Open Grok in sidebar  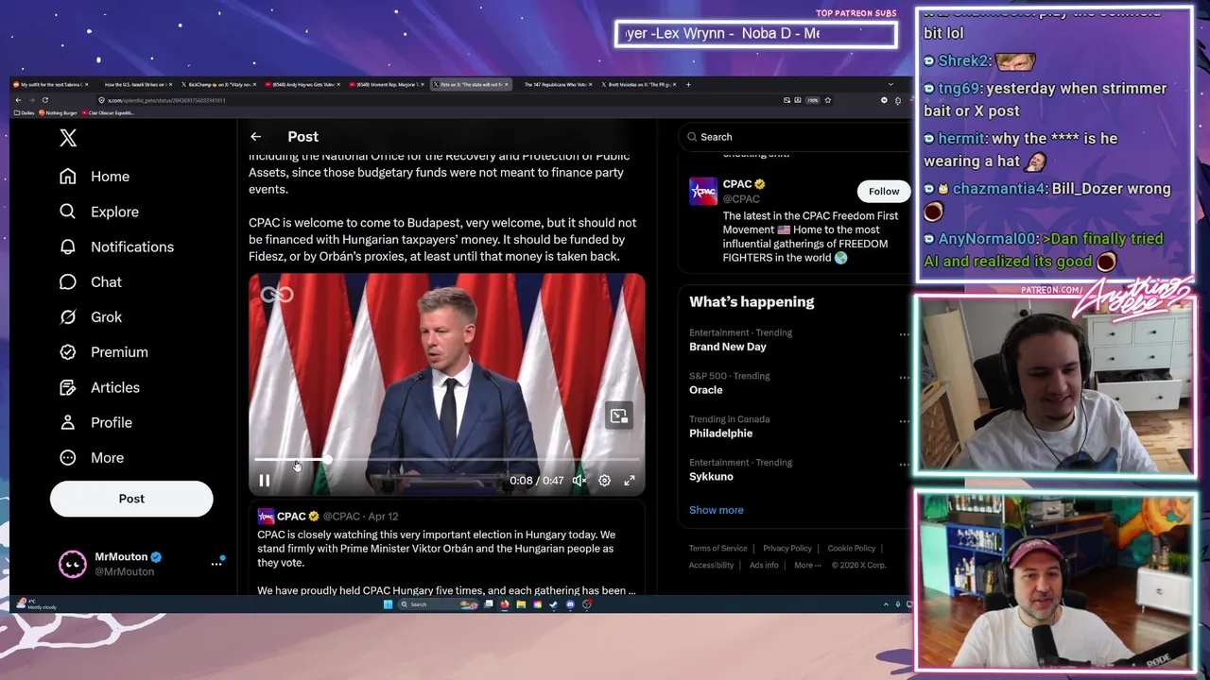coord(91,316)
